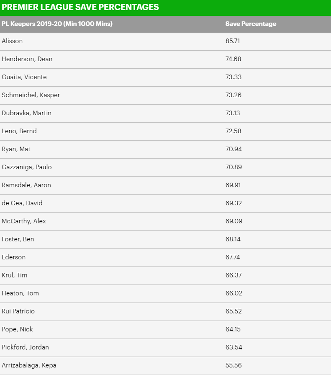The width and height of the screenshot is (331, 375).
Task: Select Gazzaniga, Paulo in the list
Action: tap(27, 167)
